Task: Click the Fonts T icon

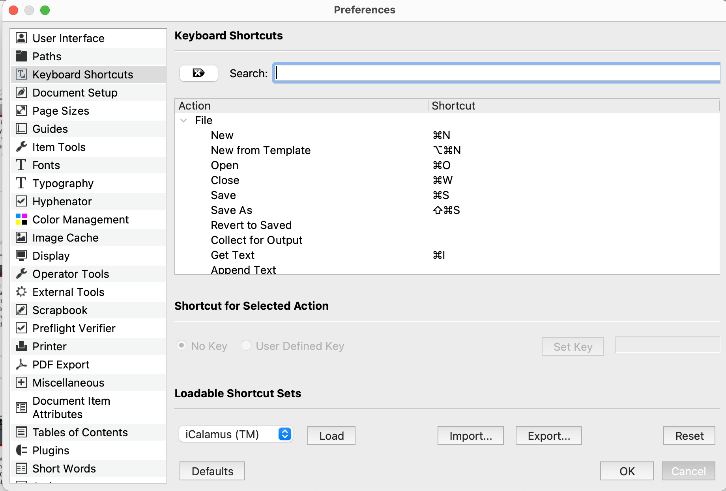Action: 21,165
